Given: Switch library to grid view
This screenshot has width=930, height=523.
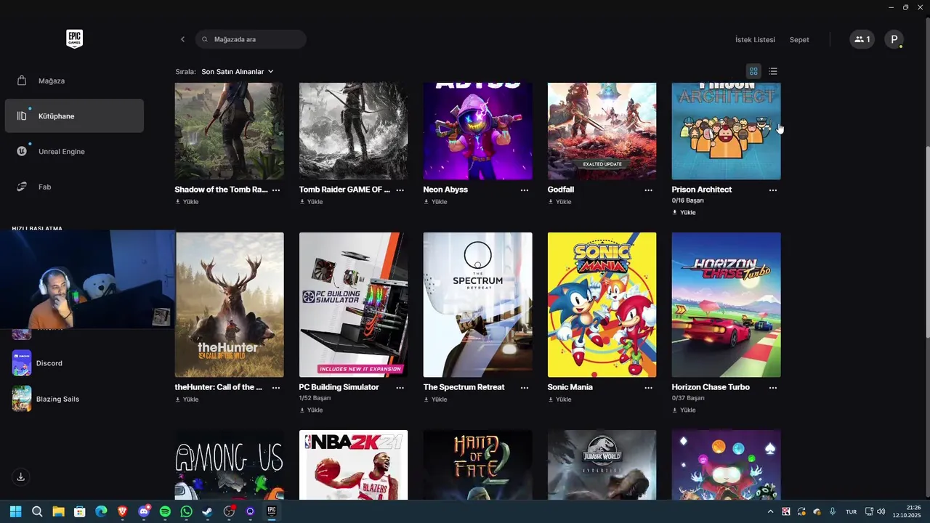Looking at the screenshot, I should tap(753, 71).
